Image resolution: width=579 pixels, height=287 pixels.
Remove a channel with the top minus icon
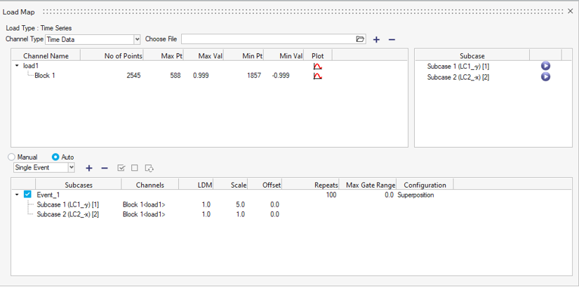pyautogui.click(x=392, y=40)
